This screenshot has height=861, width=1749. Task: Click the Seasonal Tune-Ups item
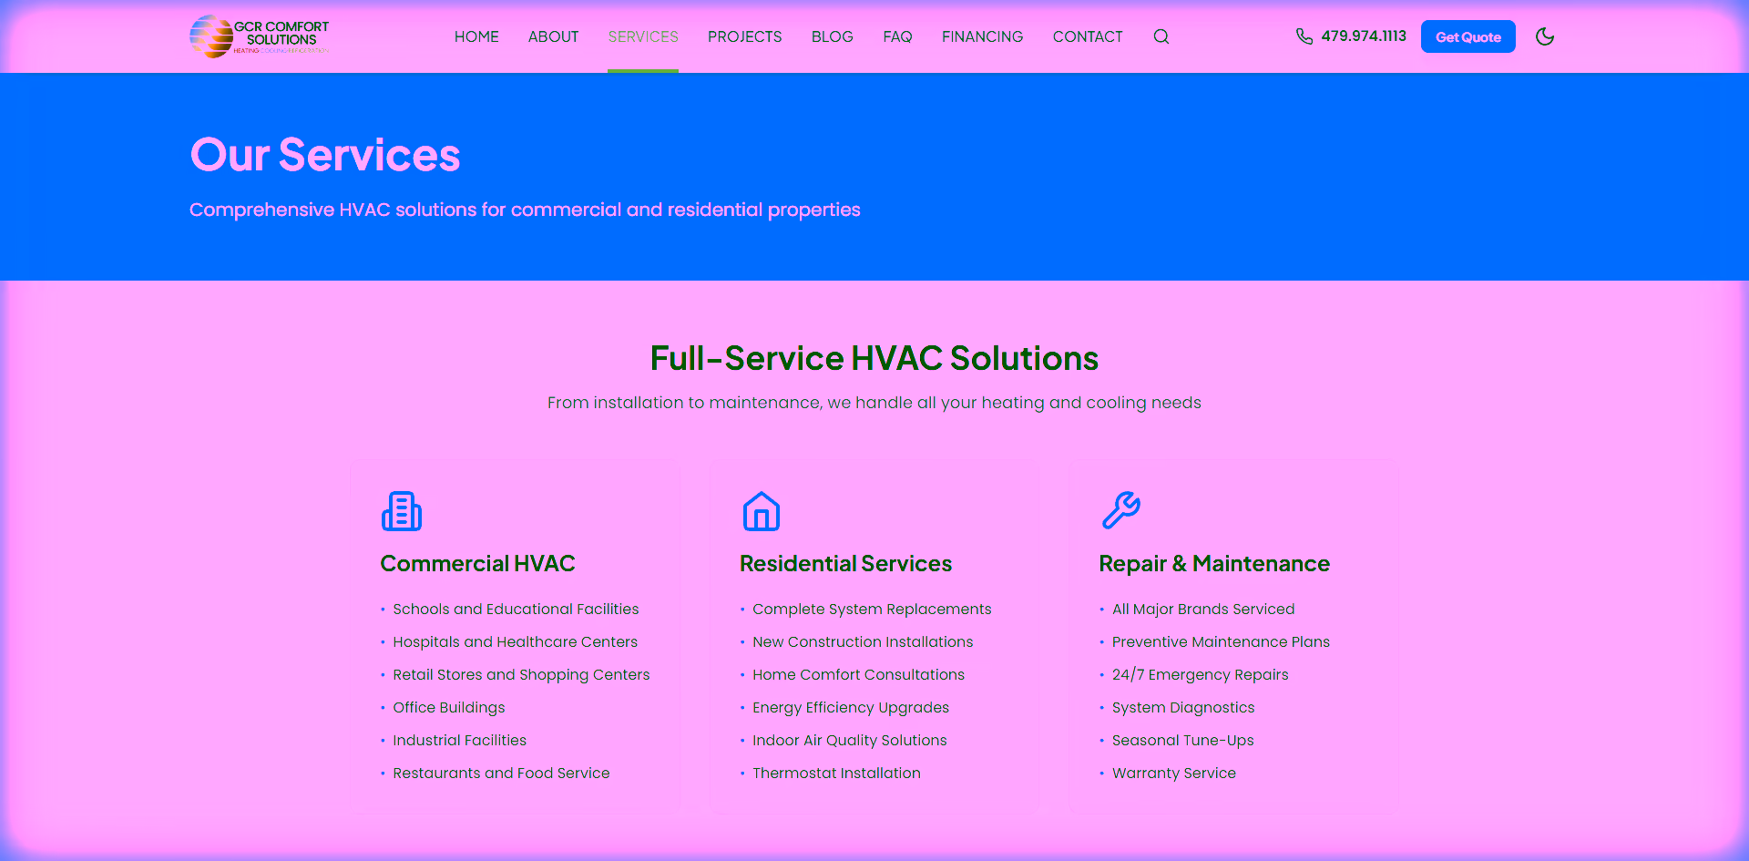click(x=1183, y=740)
